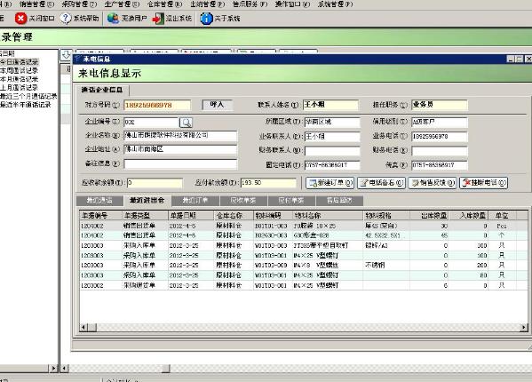Click the 单据编号 column header
The image size is (532, 382).
click(100, 215)
